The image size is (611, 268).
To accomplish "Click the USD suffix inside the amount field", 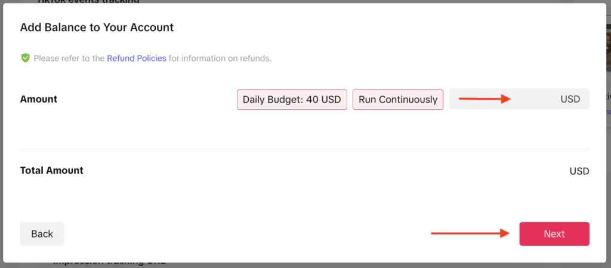I will coord(570,100).
